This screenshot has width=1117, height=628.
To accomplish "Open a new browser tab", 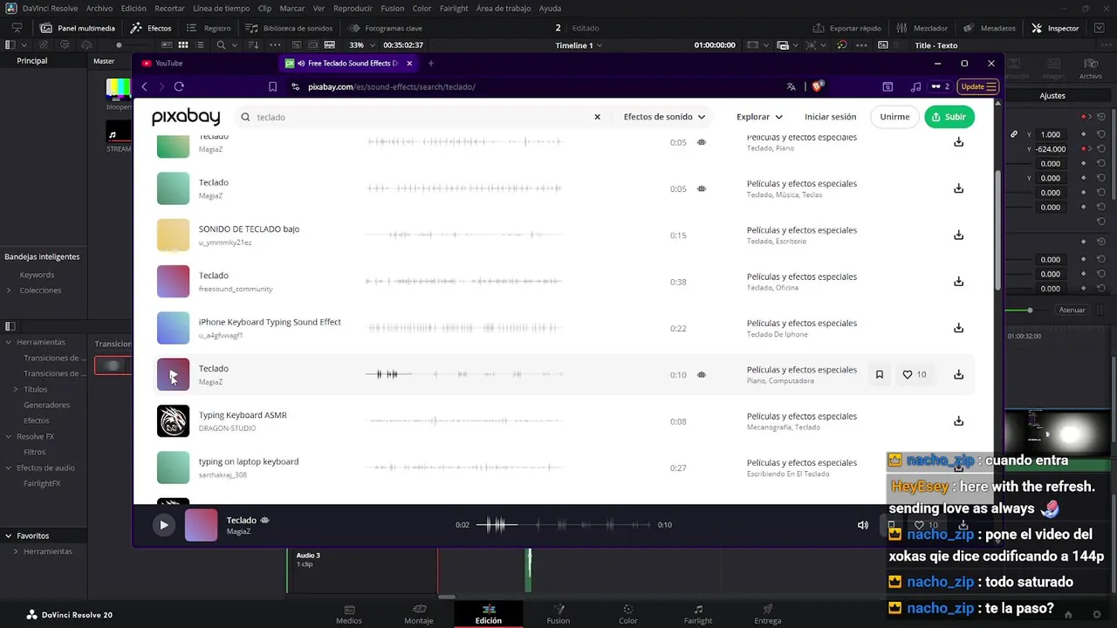I will 430,63.
